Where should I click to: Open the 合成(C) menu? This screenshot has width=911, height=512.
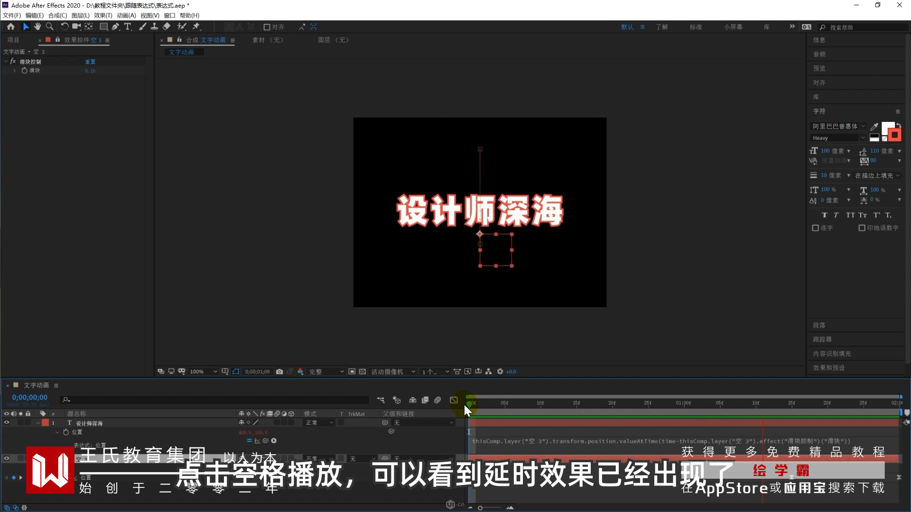[57, 15]
